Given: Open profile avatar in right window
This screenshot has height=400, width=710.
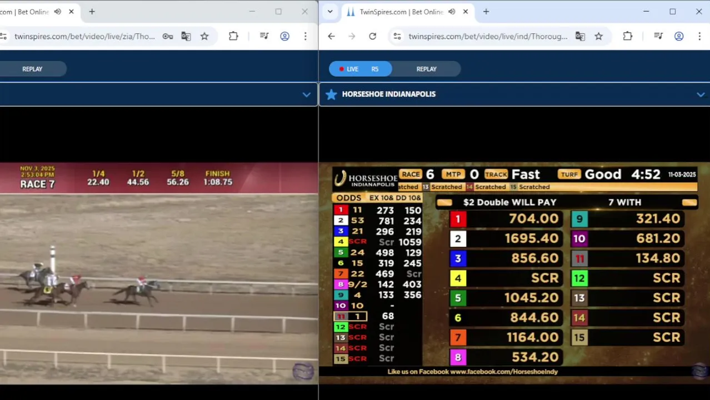Looking at the screenshot, I should pos(679,36).
